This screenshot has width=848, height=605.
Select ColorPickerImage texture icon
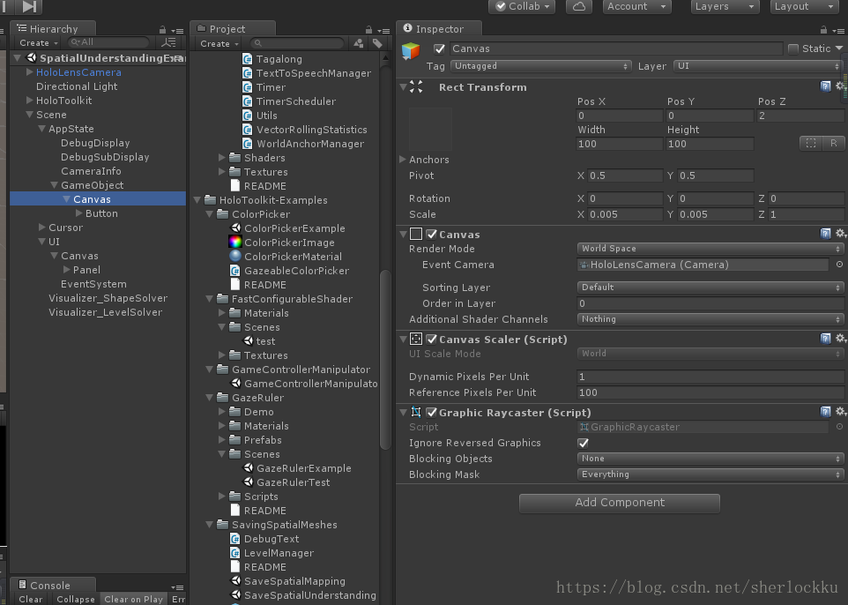(235, 243)
